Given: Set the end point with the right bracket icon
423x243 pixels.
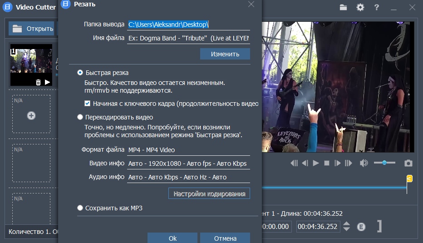Looking at the screenshot, I should tap(379, 226).
